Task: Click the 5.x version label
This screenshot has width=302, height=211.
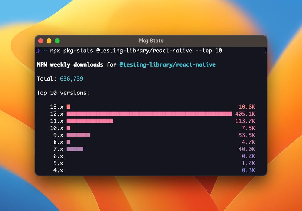Action: click(x=58, y=163)
